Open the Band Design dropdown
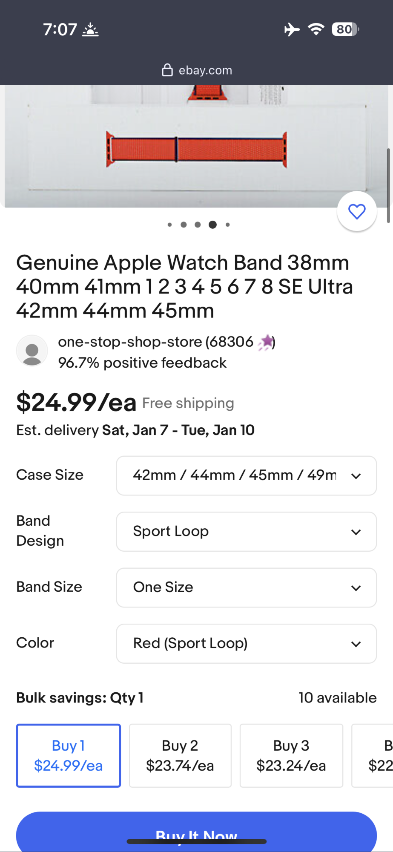 247,532
